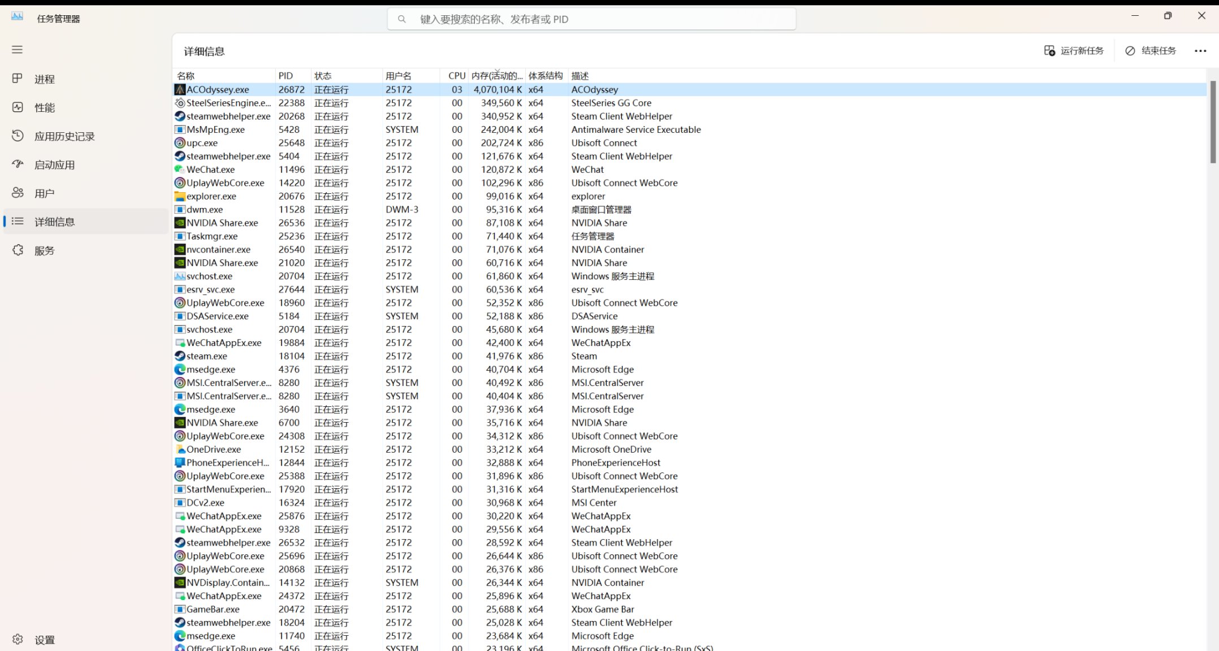Click the WeChat.exe icon
This screenshot has width=1219, height=651.
pyautogui.click(x=180, y=170)
